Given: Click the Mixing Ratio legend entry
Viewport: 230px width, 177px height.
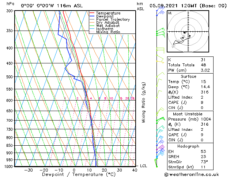Looking at the screenshot, I should pos(105,32).
